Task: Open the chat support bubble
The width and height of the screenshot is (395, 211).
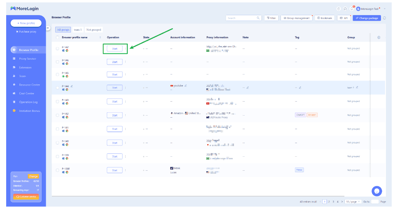Action: pyautogui.click(x=376, y=191)
